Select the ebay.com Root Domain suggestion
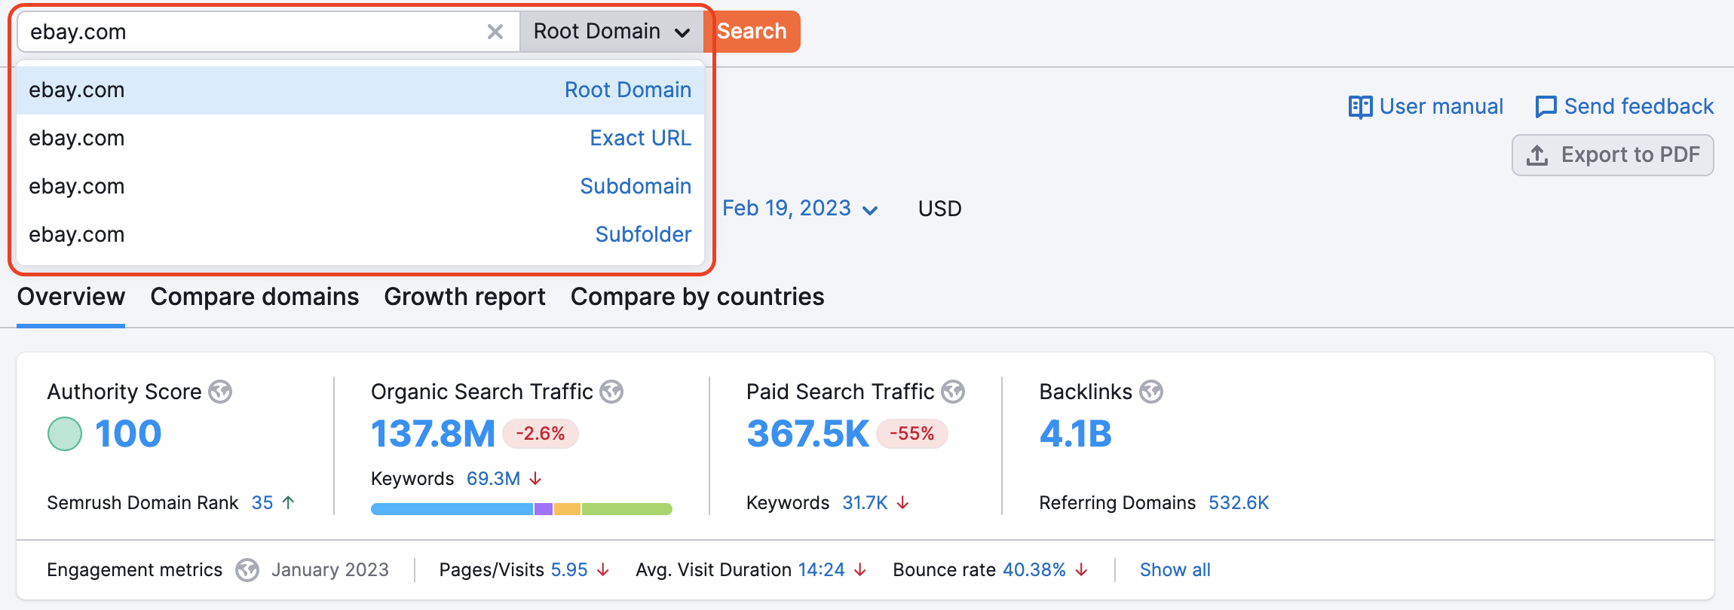 tap(360, 90)
